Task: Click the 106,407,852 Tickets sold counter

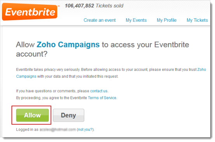Action: [94, 6]
